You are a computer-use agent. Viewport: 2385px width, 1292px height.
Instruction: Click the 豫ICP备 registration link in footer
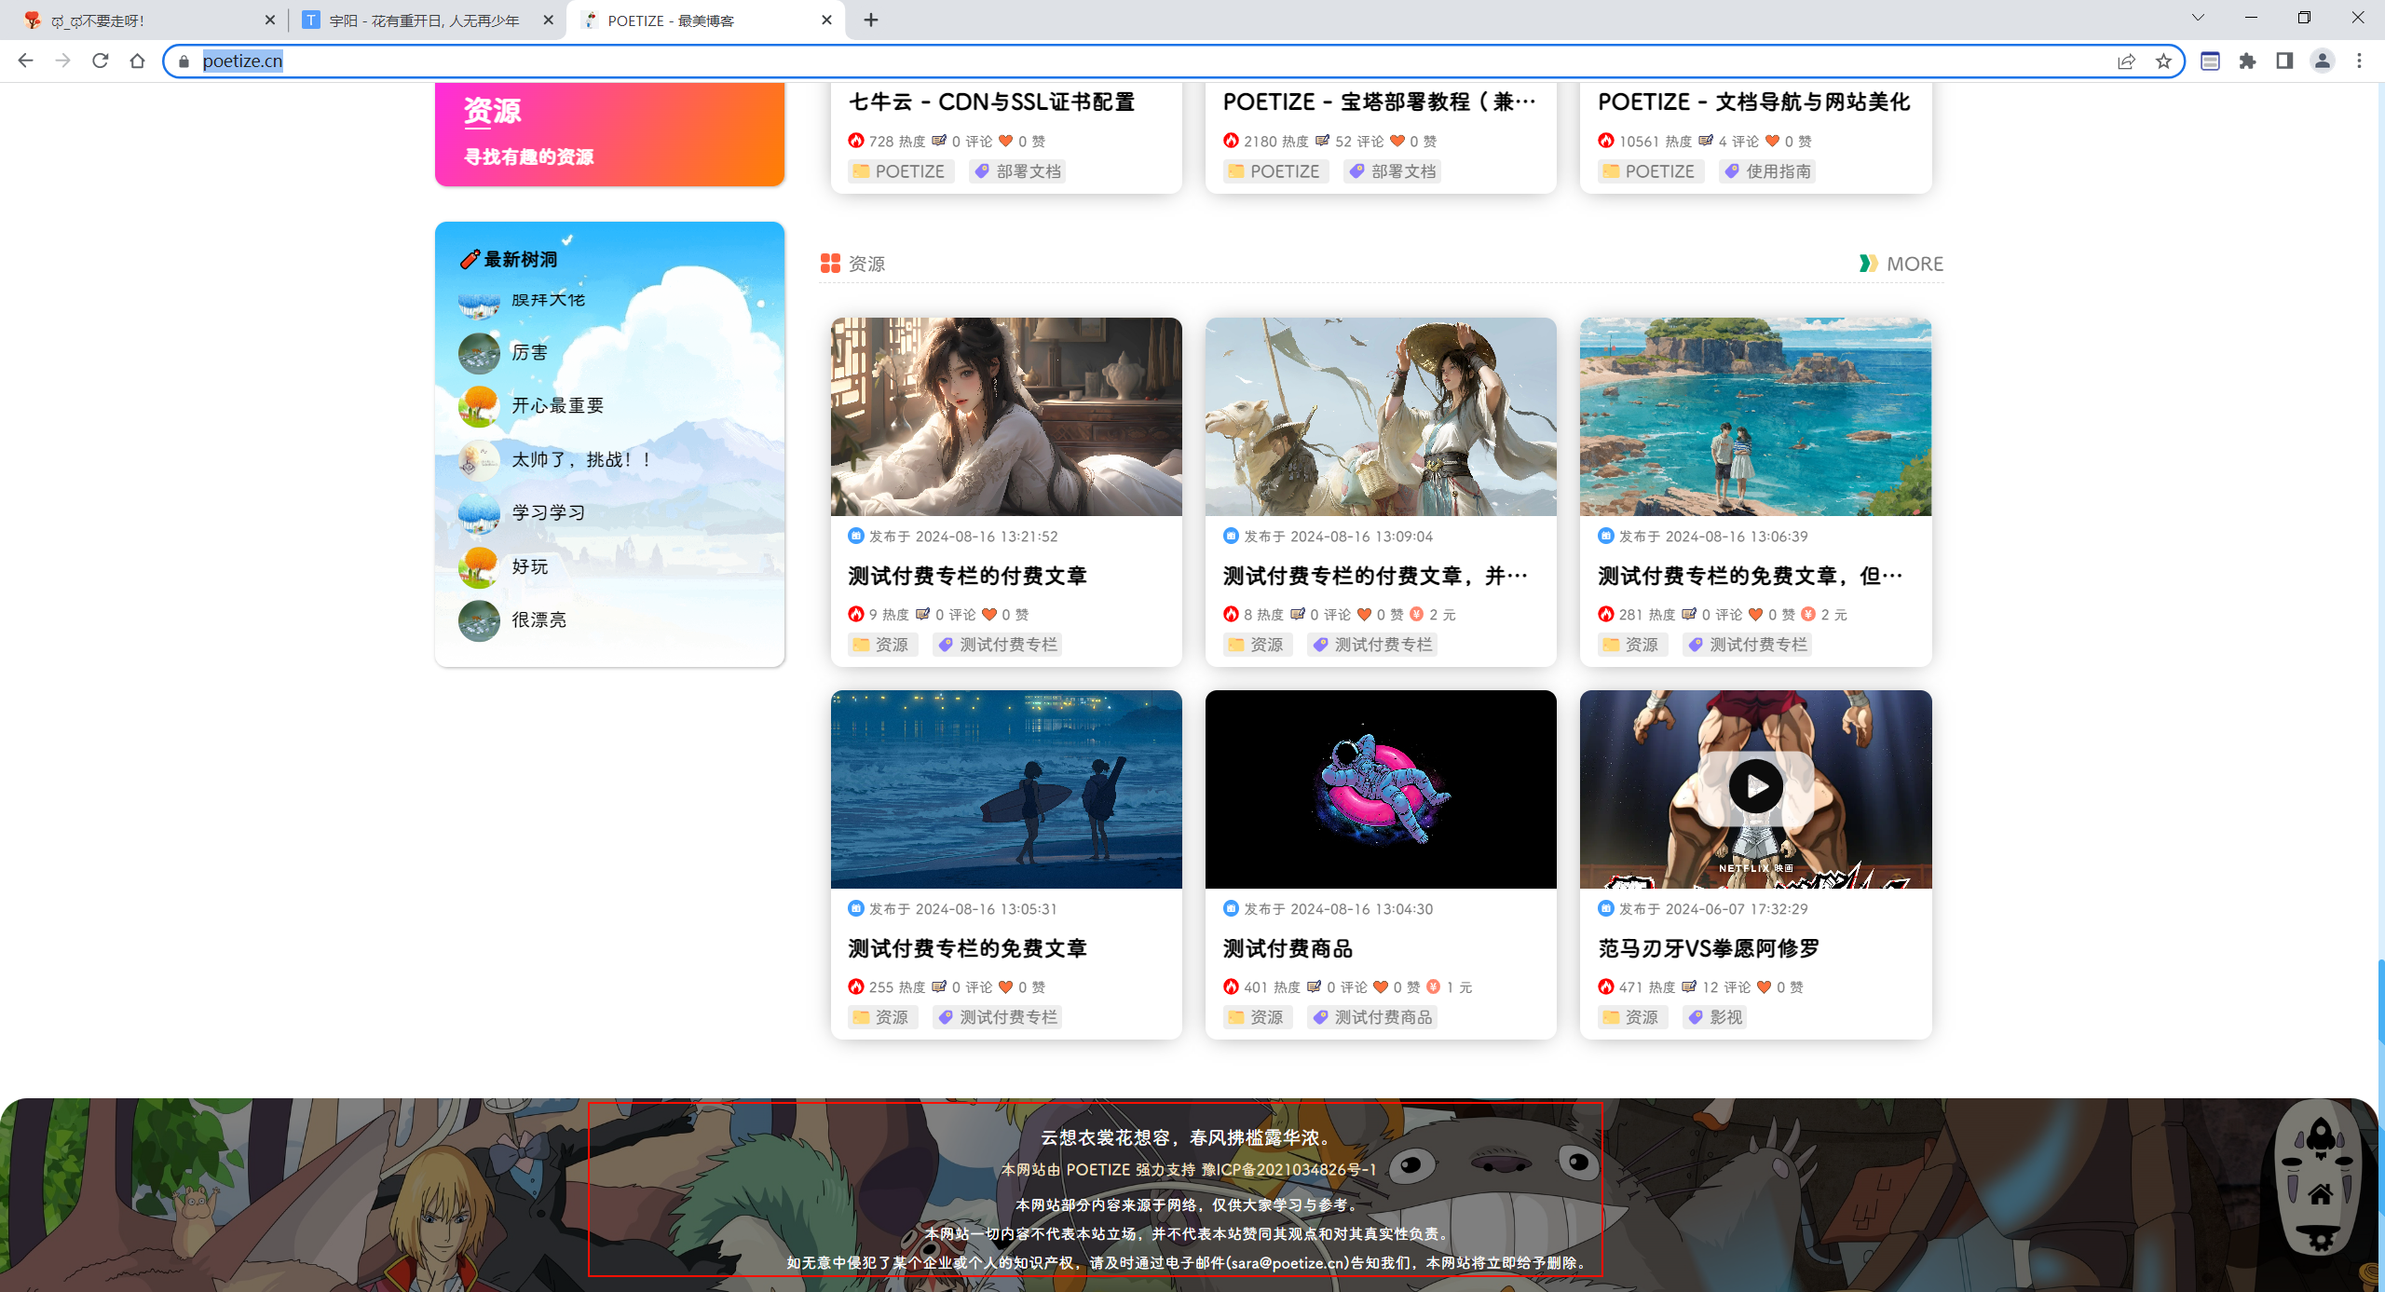point(1288,1169)
